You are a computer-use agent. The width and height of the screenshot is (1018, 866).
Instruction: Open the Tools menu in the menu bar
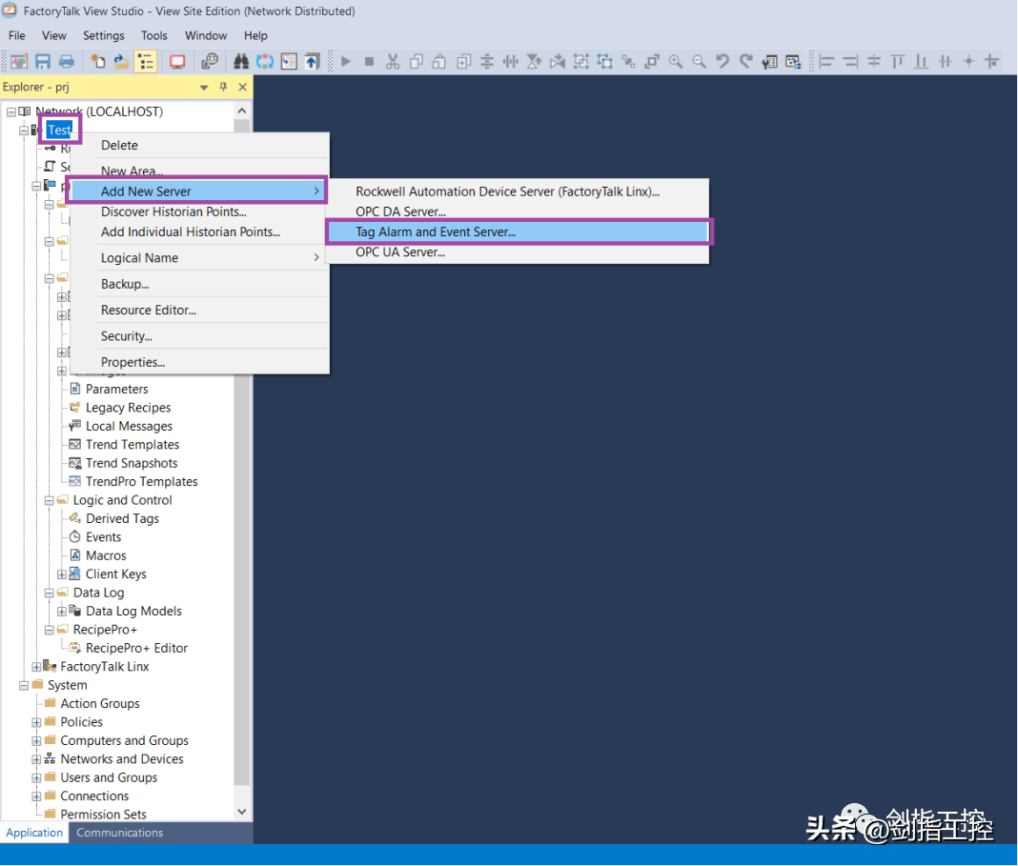pos(154,35)
